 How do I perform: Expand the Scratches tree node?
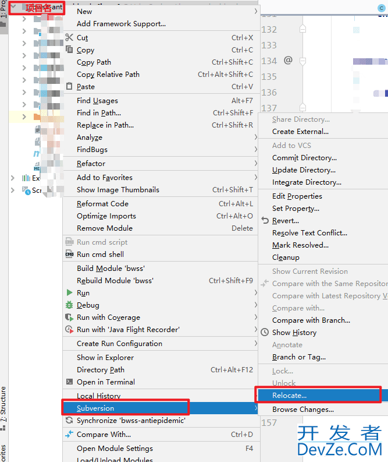(x=12, y=191)
